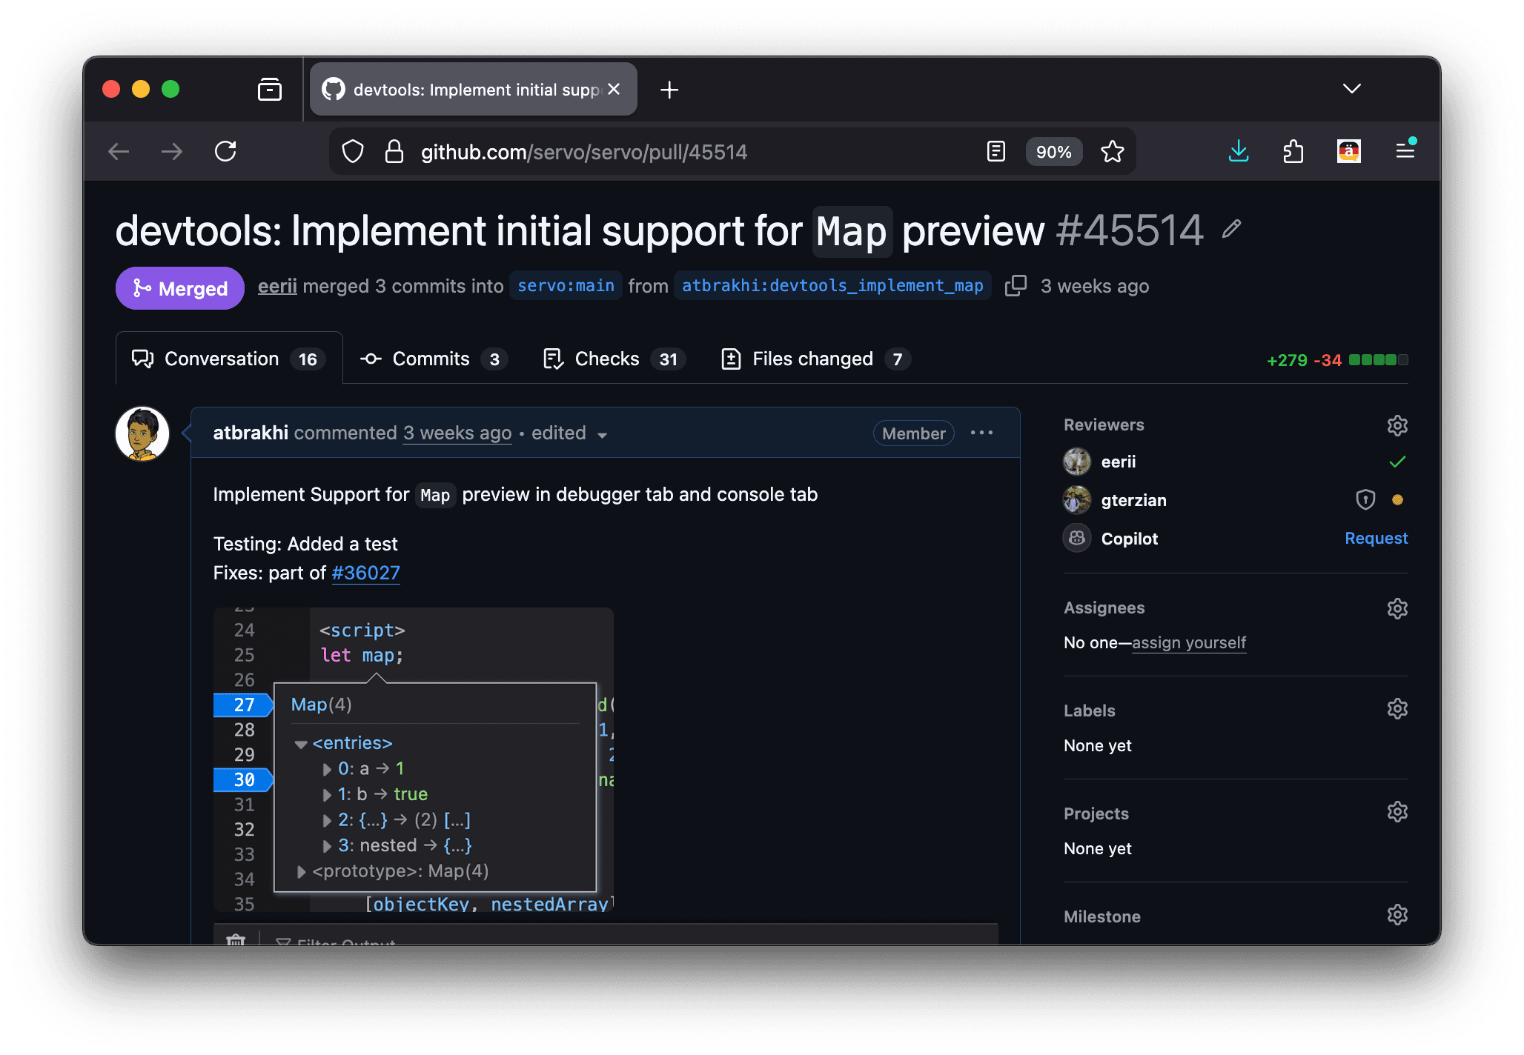The image size is (1524, 1055).
Task: Show gterzian's code owner shield
Action: click(x=1365, y=500)
